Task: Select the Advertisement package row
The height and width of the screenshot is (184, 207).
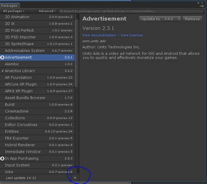Action: coord(37,58)
